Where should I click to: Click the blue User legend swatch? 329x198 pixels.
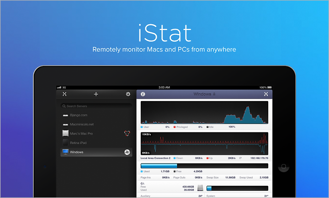tap(142, 127)
